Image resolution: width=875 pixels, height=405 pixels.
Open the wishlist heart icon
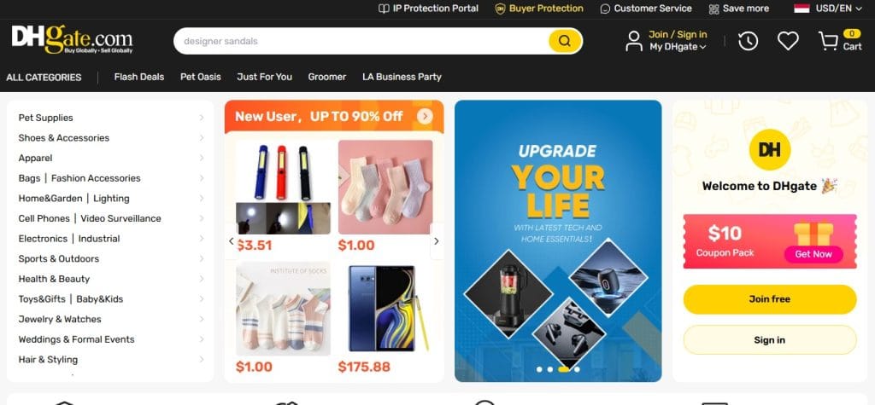click(x=788, y=41)
